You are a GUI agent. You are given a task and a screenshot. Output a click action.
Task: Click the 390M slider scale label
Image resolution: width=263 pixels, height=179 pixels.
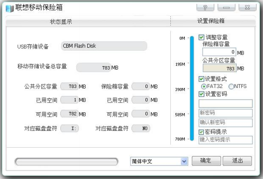coord(180,89)
